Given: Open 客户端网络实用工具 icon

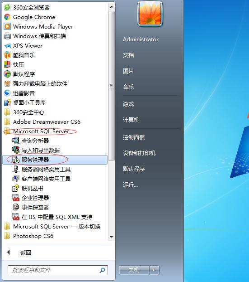Looking at the screenshot, I should coord(16,179).
